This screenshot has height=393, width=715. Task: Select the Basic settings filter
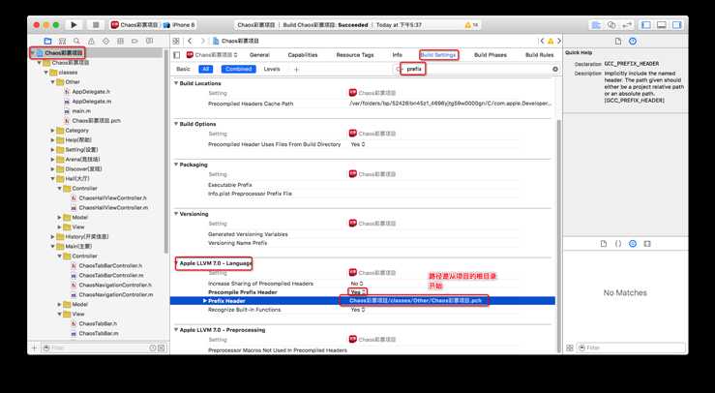[183, 69]
